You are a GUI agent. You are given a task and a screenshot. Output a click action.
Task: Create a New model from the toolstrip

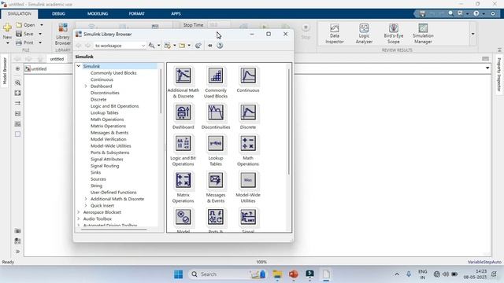pyautogui.click(x=7, y=31)
